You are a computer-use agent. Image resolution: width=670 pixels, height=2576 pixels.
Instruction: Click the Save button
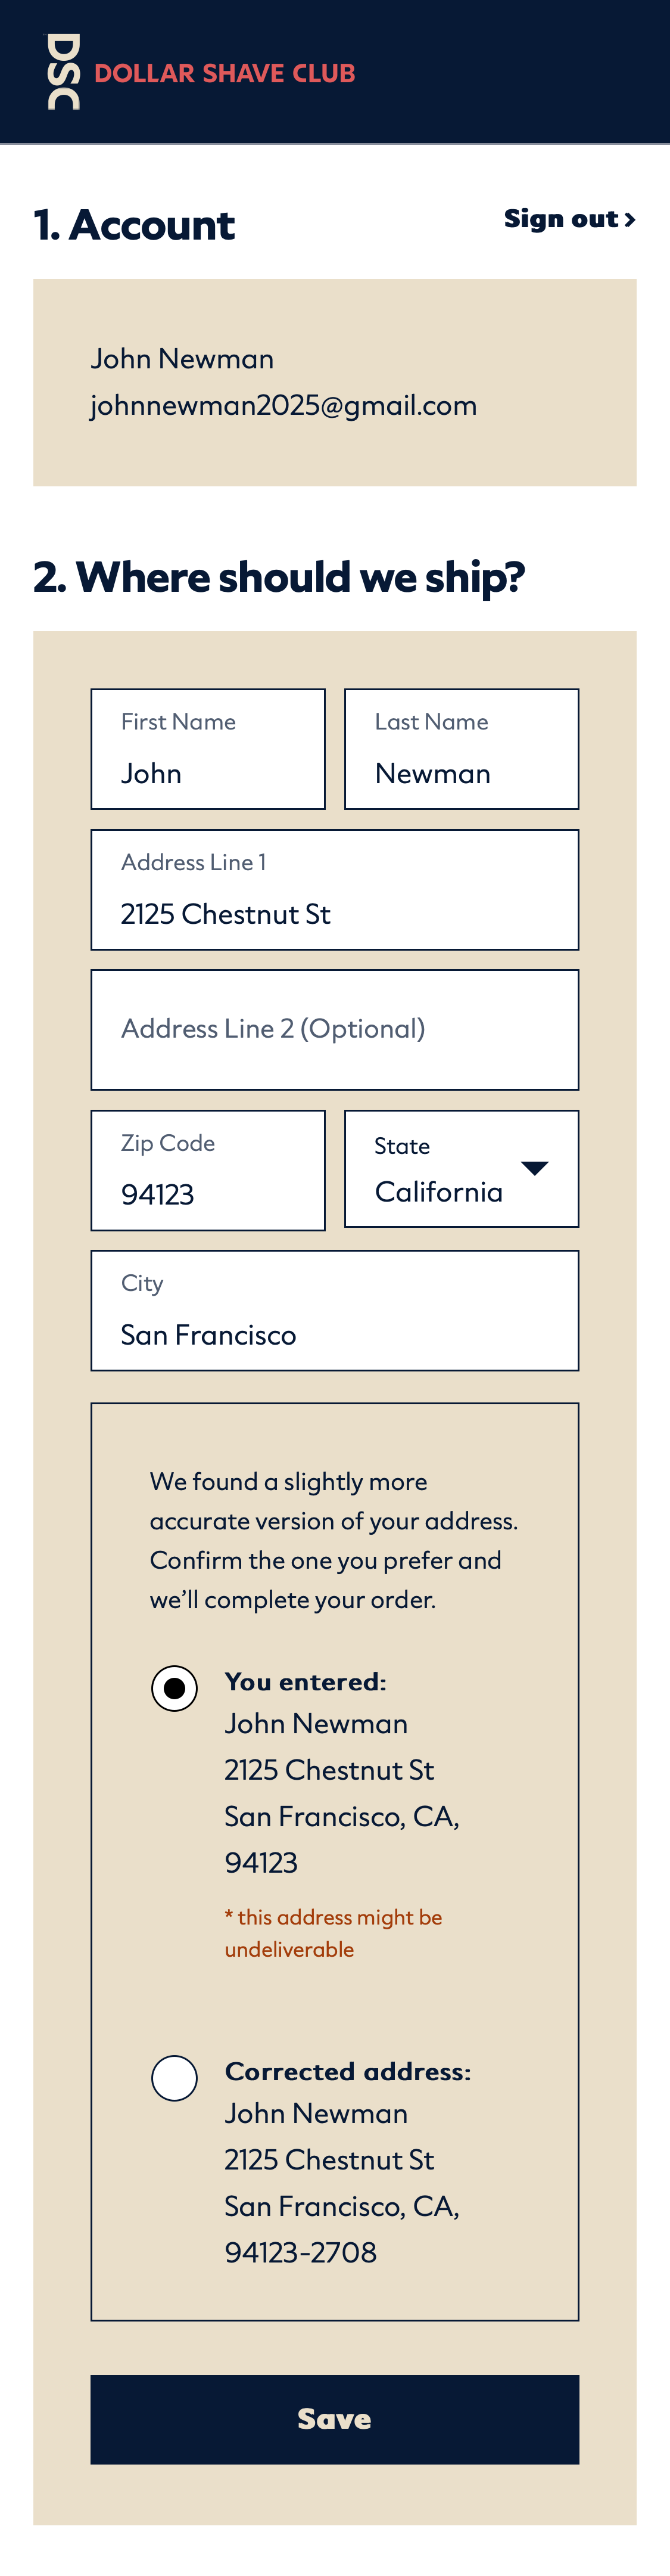335,2420
